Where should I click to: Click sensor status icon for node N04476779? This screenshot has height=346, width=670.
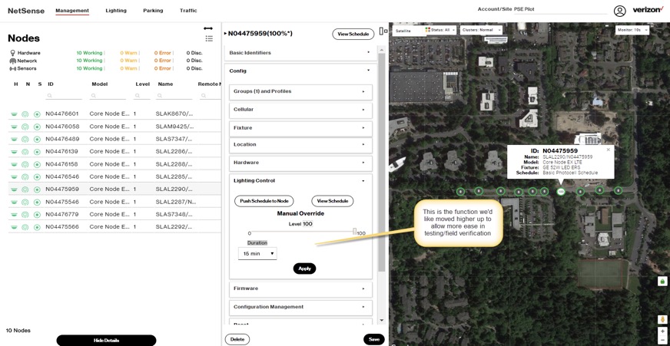(x=37, y=215)
